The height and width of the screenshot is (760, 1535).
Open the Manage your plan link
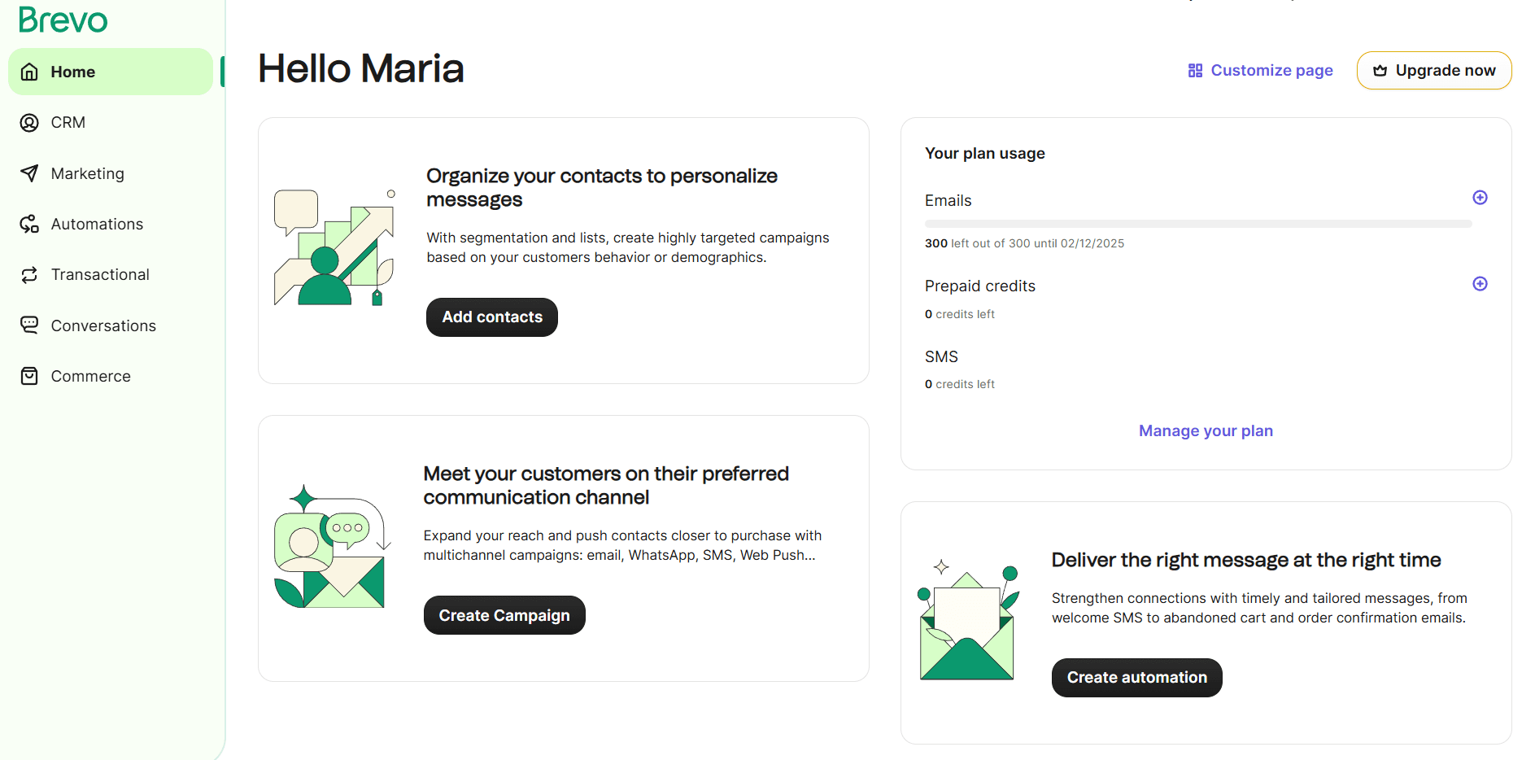[1206, 431]
